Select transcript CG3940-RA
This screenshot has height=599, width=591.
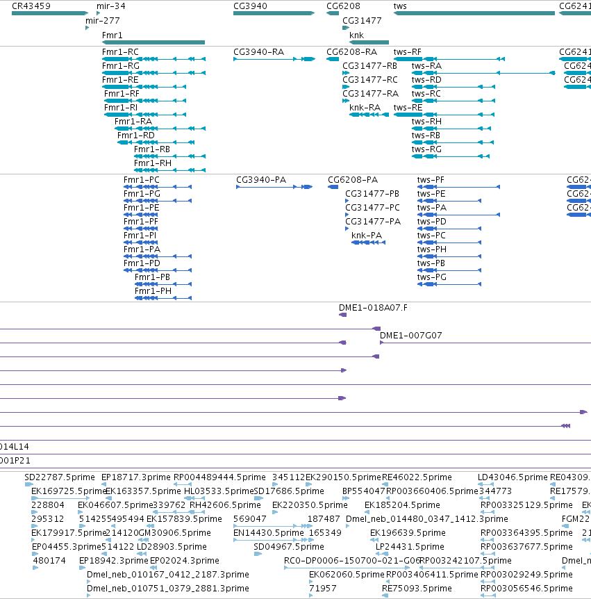(x=274, y=59)
